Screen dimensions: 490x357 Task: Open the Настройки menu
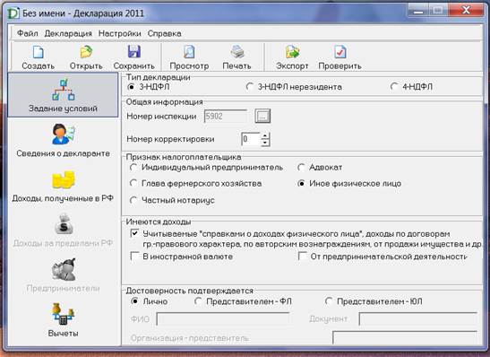coord(120,33)
